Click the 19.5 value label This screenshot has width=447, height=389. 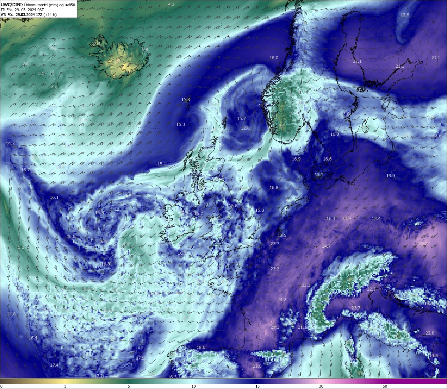[433, 356]
